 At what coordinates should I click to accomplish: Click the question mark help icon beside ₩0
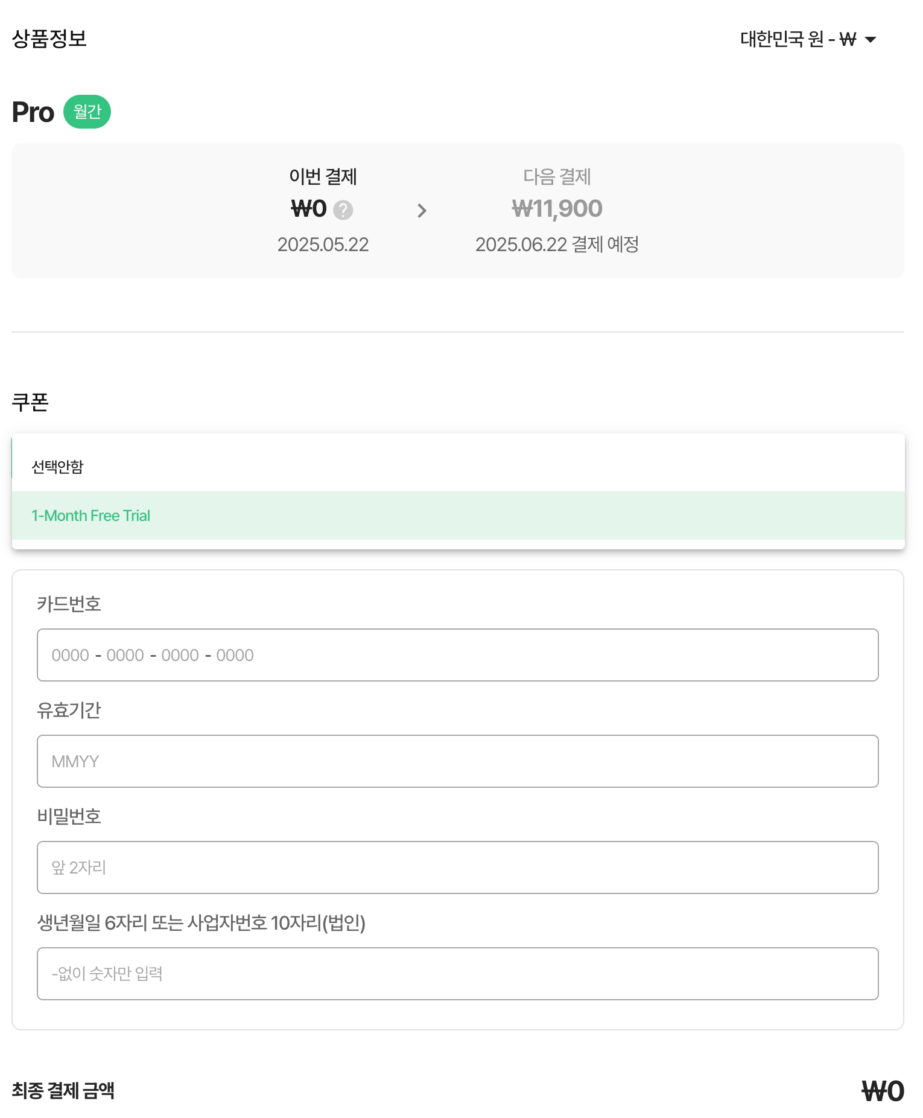[x=343, y=210]
